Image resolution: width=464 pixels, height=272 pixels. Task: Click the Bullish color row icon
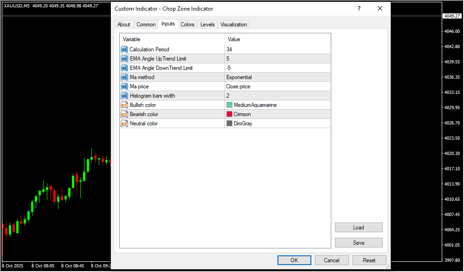(x=124, y=105)
